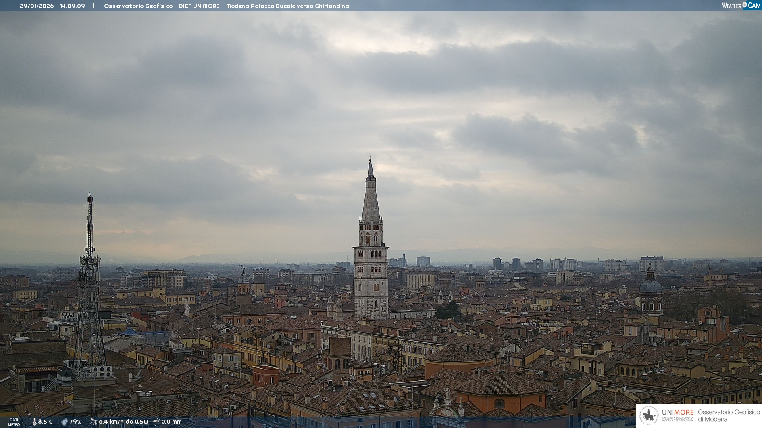Click the WeatherCam logo in top corner
This screenshot has width=762, height=428.
tap(741, 6)
